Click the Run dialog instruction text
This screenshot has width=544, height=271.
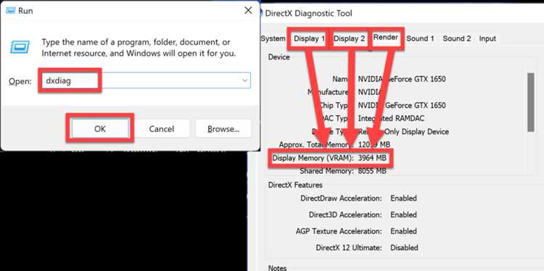[139, 48]
